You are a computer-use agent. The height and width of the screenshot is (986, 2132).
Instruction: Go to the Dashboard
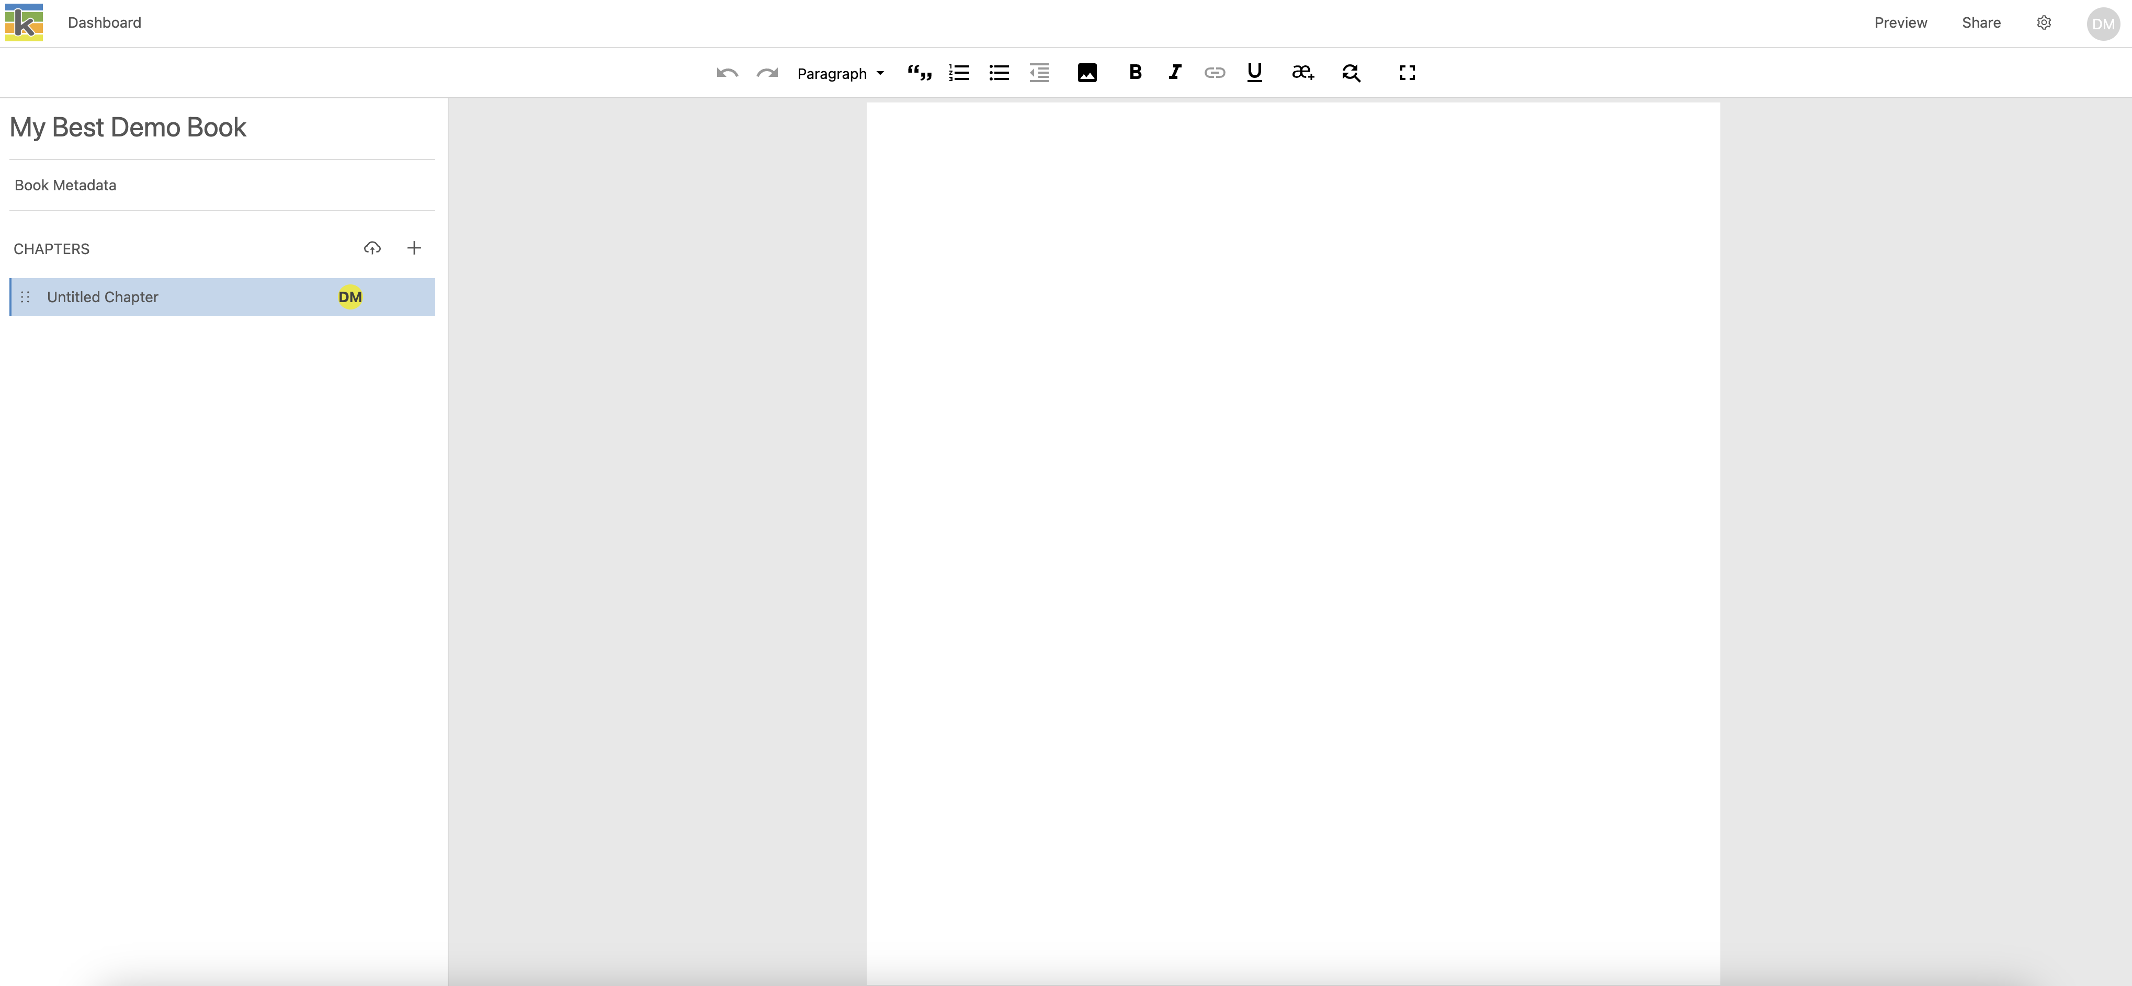tap(104, 22)
